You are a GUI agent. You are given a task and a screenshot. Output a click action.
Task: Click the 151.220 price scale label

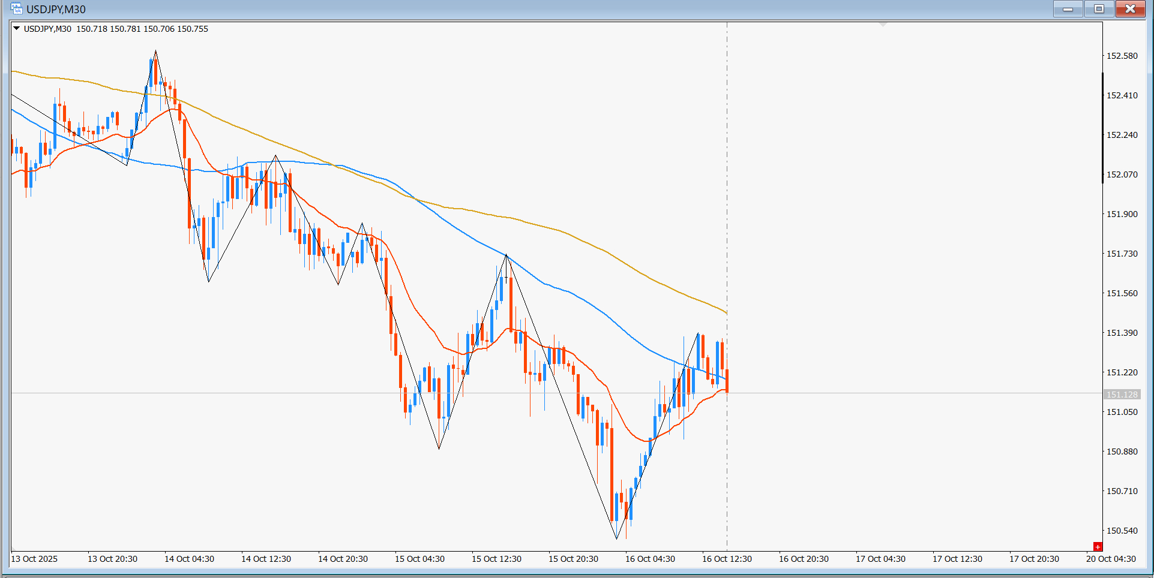coord(1122,372)
